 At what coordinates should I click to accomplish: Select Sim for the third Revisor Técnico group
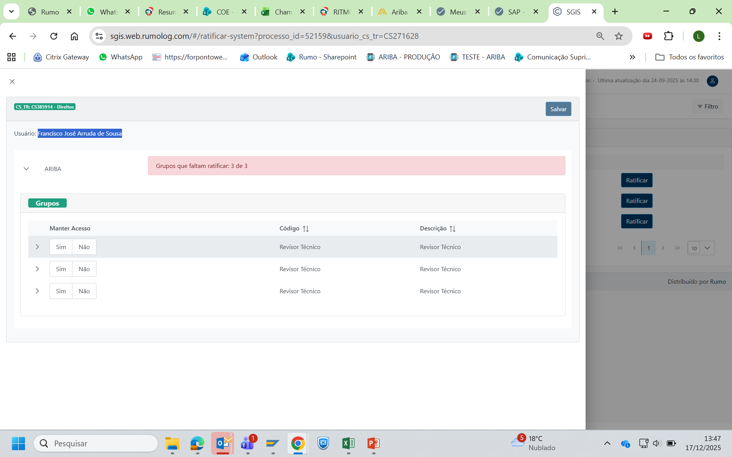tap(61, 291)
